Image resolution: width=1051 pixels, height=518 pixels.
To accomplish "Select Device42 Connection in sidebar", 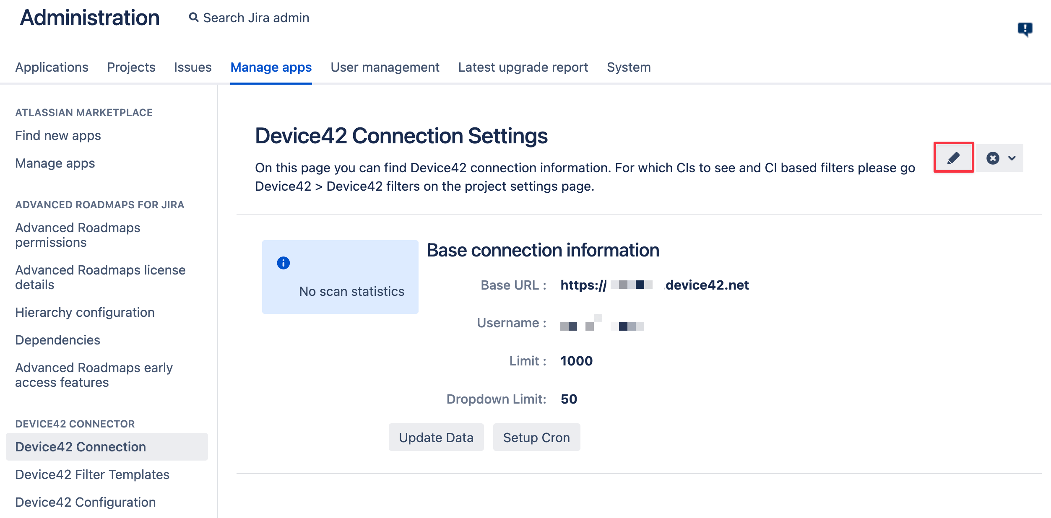I will (81, 446).
